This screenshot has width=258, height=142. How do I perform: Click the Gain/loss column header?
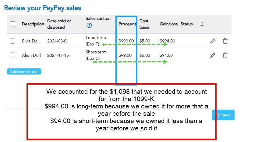[169, 24]
